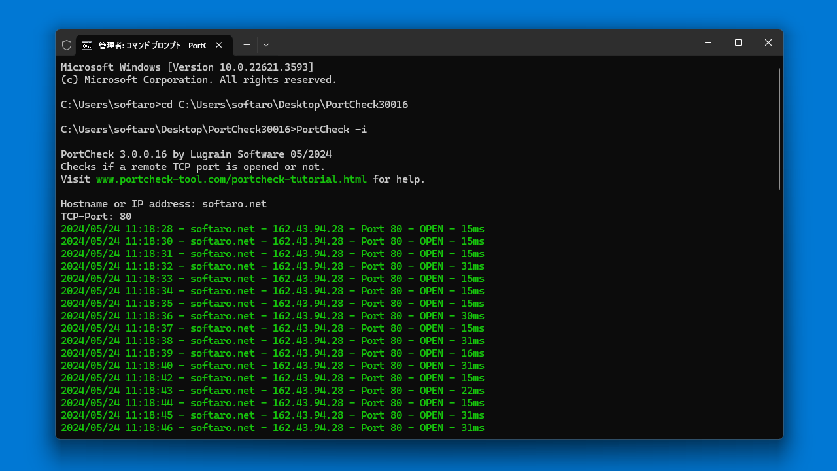Click the 11:18:28 log entry
The height and width of the screenshot is (471, 837).
[273, 229]
